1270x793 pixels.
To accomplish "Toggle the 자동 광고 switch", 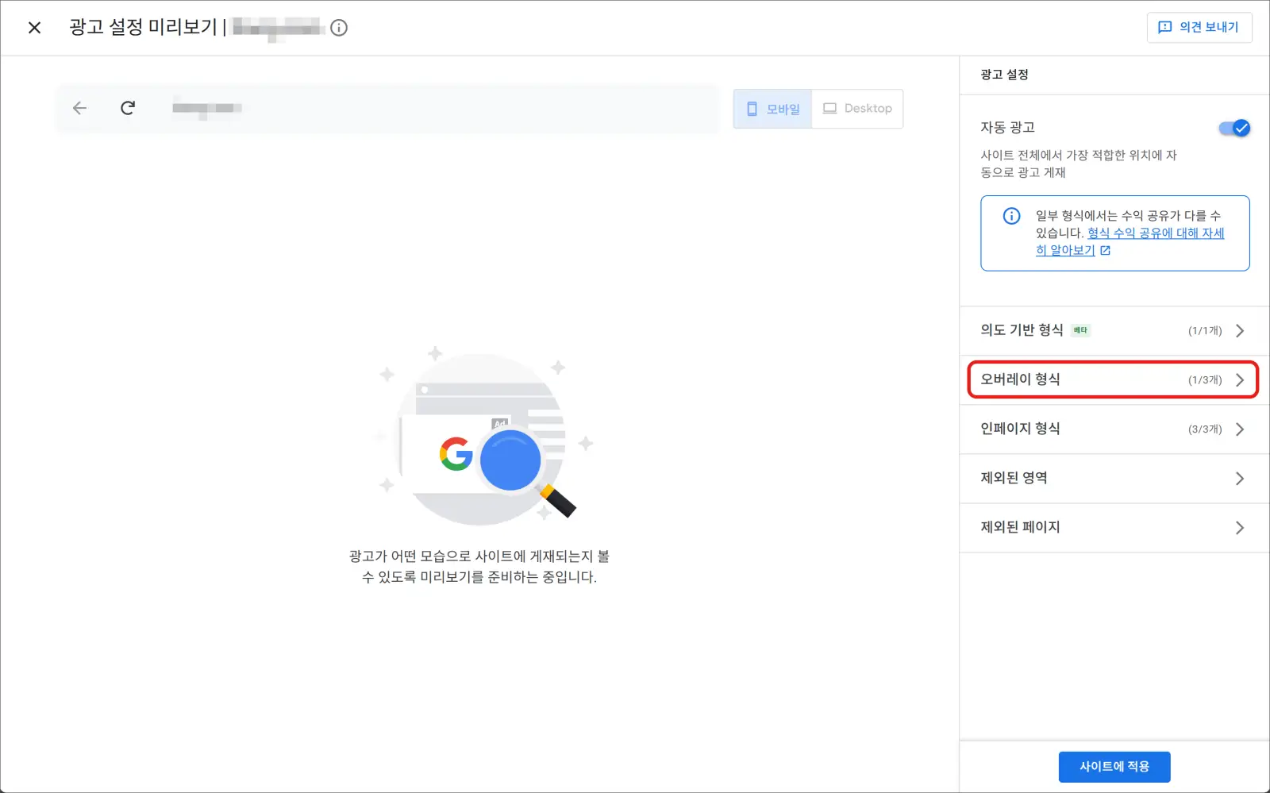I will coord(1234,128).
